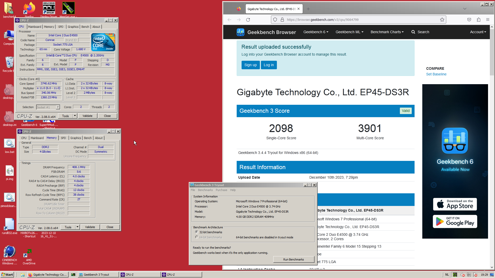
Task: Switch to Geekbench 3 Tryout taskbar button
Action: pos(98,275)
